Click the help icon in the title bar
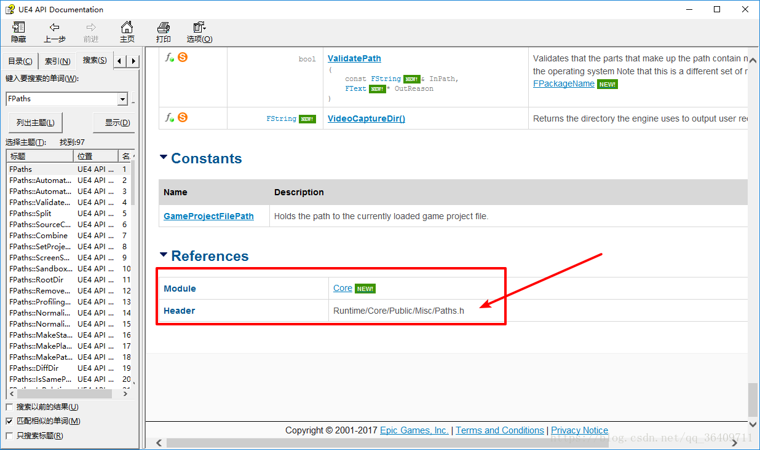The width and height of the screenshot is (760, 450). 10,9
